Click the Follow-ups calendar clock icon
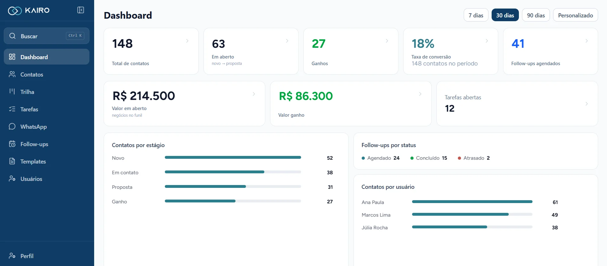The width and height of the screenshot is (607, 266). tap(12, 144)
